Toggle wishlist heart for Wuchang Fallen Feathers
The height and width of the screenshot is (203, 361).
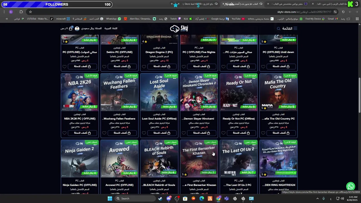pyautogui.click(x=104, y=133)
